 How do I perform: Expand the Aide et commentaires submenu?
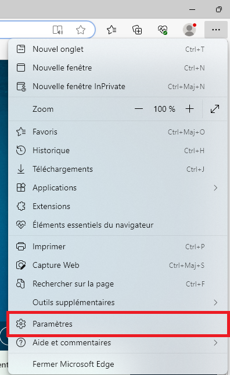[x=118, y=343]
